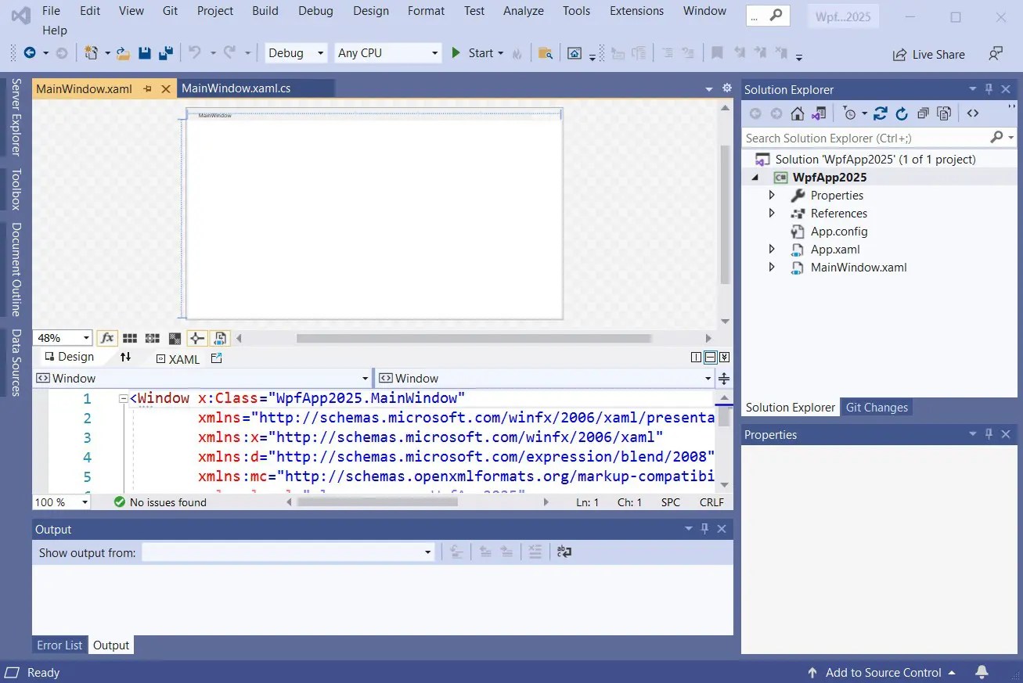
Task: Click Sync with Active Document icon
Action: click(881, 113)
